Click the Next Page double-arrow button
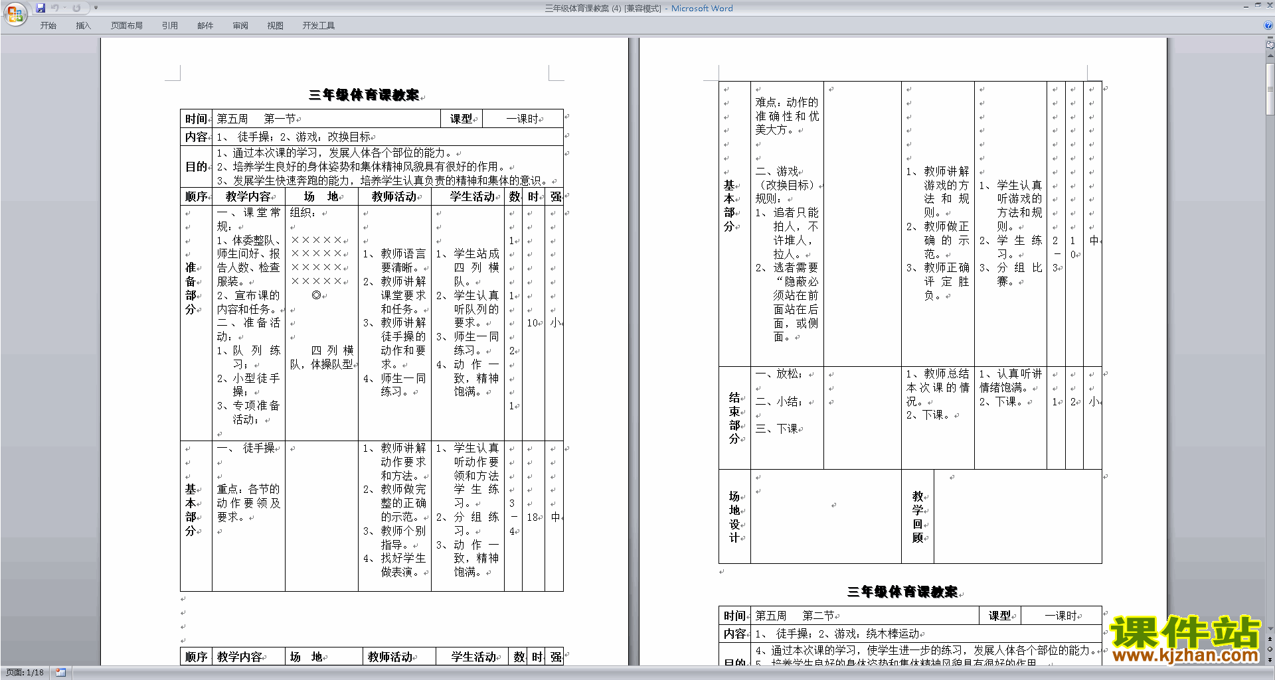This screenshot has width=1275, height=680. click(1270, 659)
